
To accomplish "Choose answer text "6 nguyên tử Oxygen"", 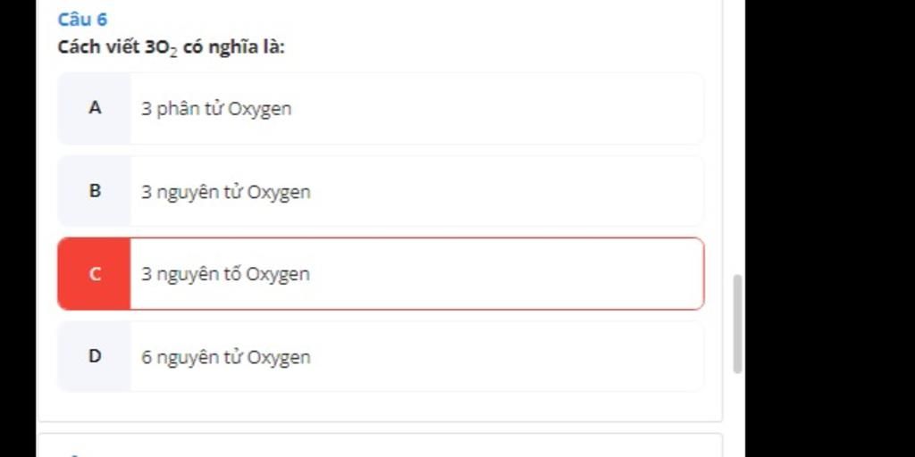I will click(226, 357).
